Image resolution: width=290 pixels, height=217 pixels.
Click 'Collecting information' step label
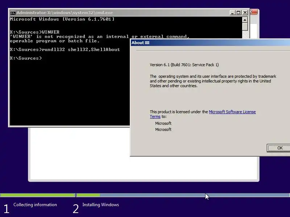click(35, 205)
